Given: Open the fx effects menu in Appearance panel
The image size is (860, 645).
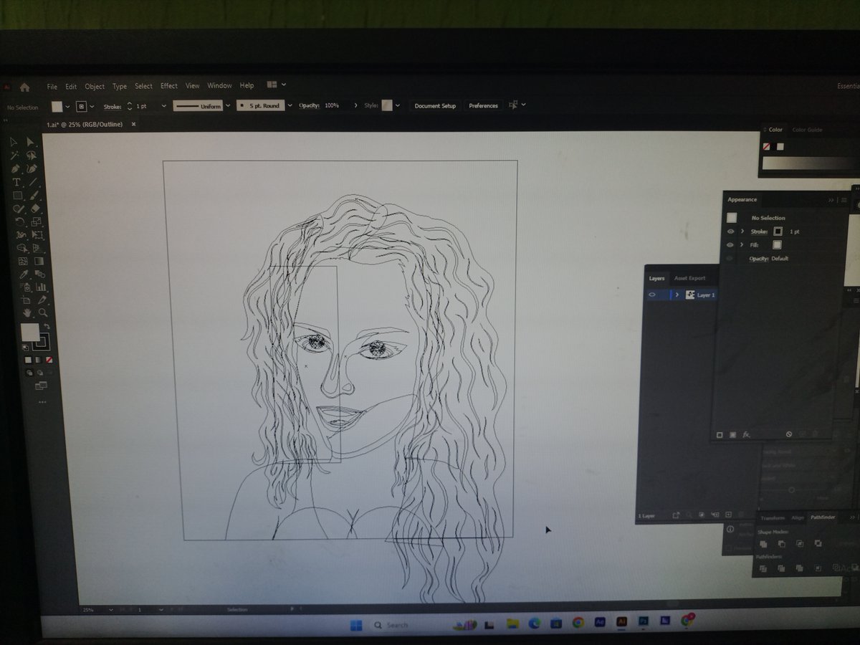Looking at the screenshot, I should [x=745, y=433].
